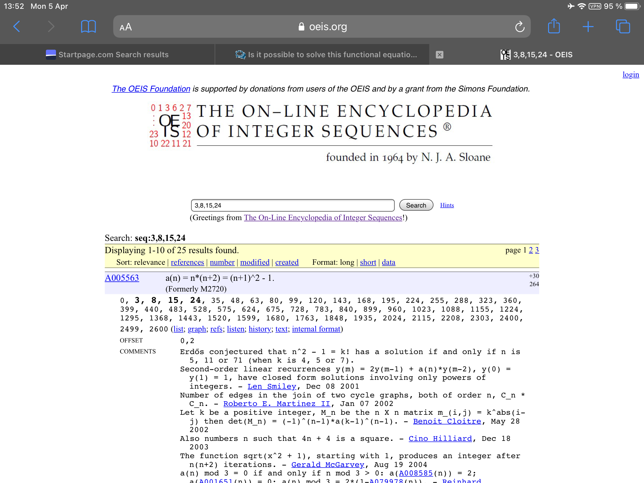Close the OEIS tab with X
This screenshot has width=644, height=483.
pos(440,55)
